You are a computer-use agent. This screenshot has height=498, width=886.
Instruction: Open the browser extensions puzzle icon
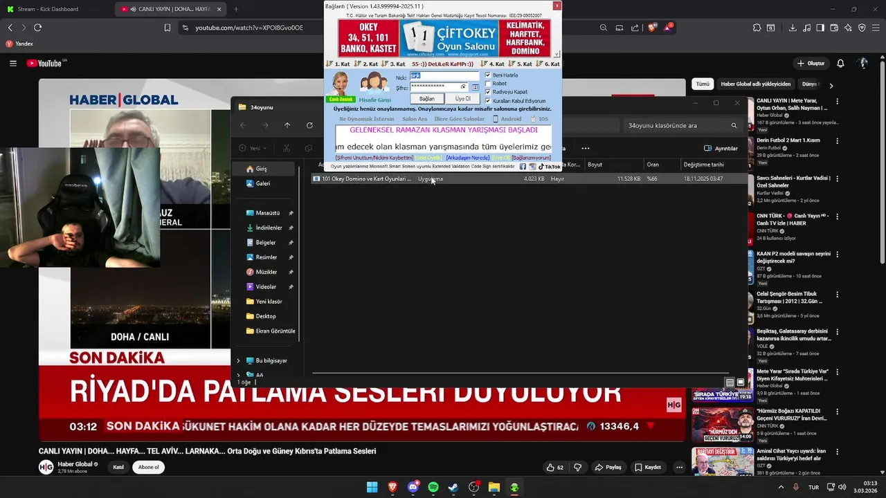point(757,28)
